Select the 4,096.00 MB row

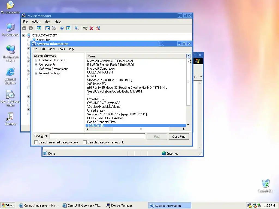pyautogui.click(x=136, y=125)
